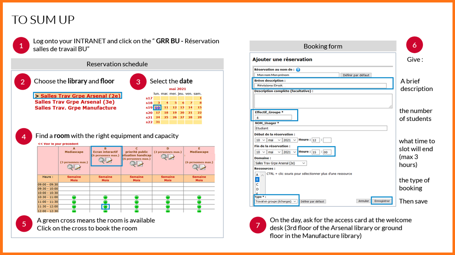Click Mois link under room C

coord(136,180)
